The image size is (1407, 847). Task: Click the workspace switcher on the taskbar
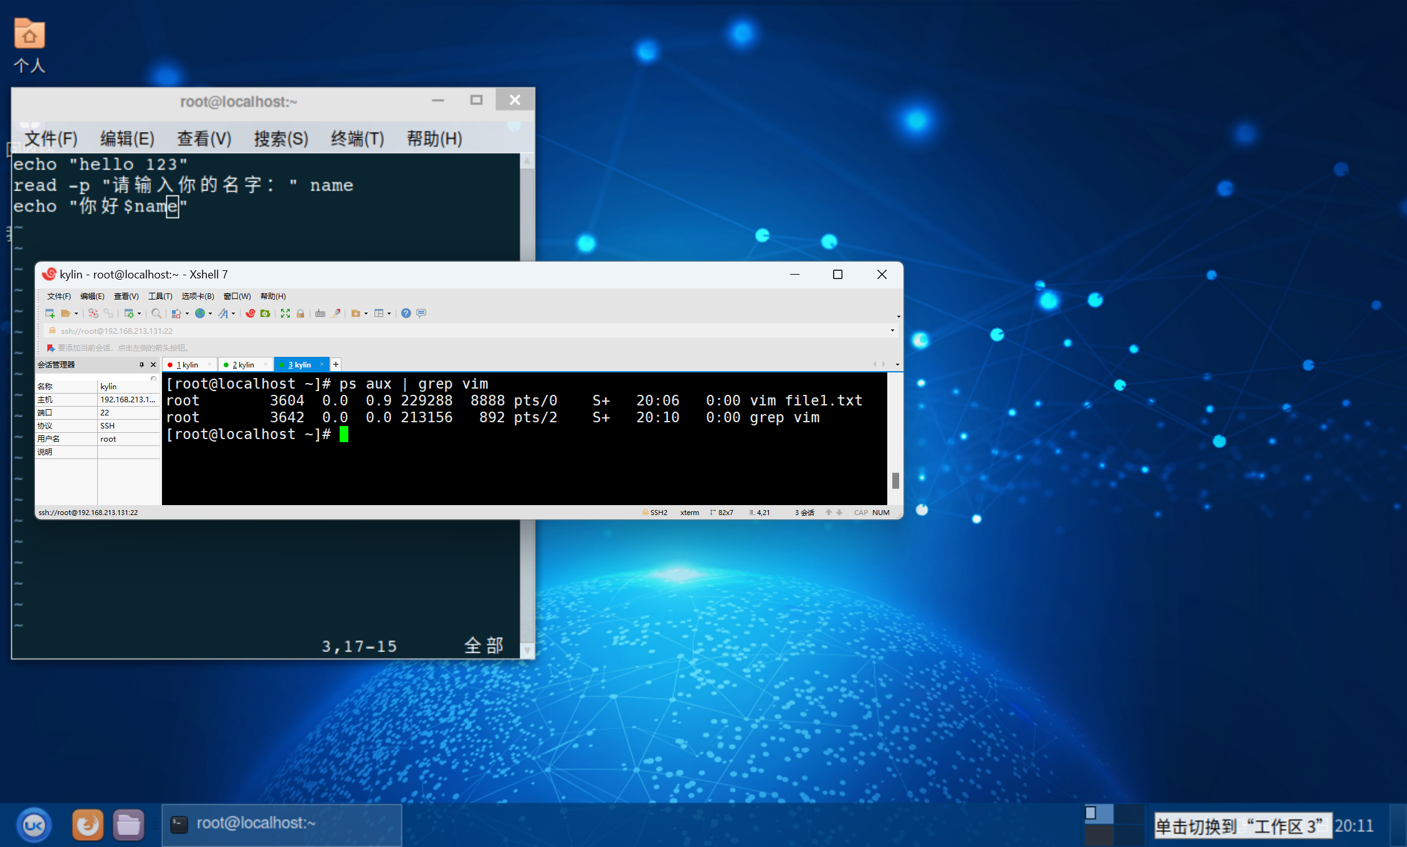click(1115, 825)
